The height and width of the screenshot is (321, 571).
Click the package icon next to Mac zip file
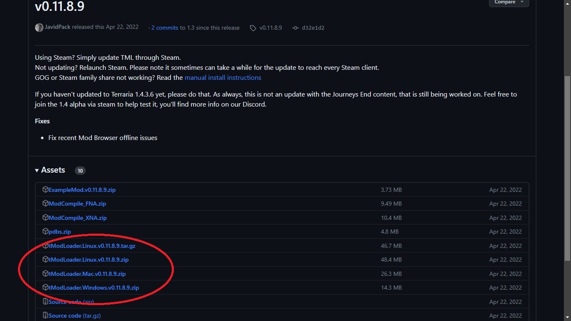(x=46, y=273)
